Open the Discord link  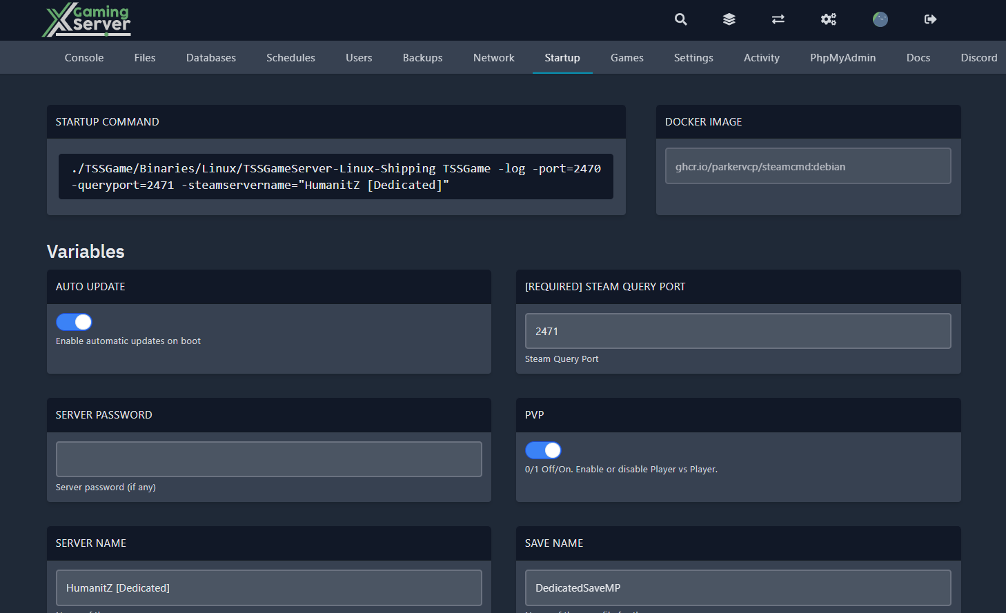click(978, 57)
